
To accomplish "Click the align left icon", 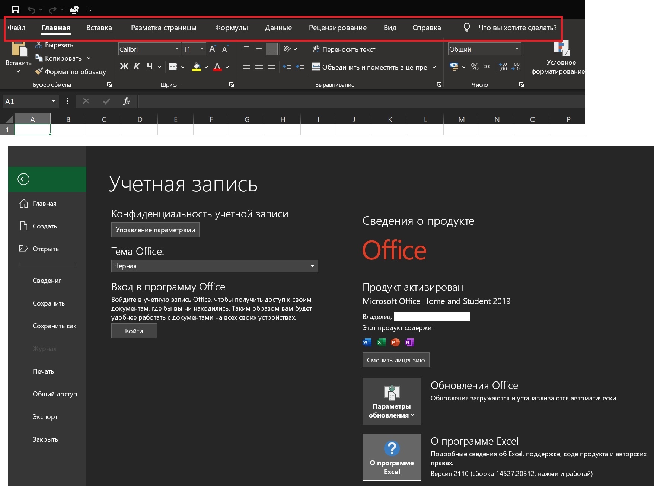I will (246, 67).
